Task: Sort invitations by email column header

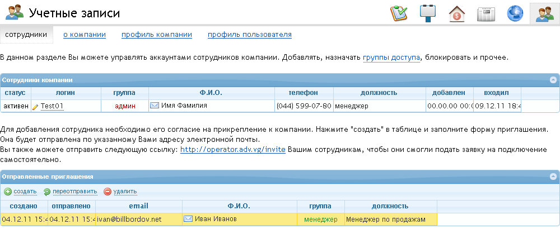Action: pos(138,206)
